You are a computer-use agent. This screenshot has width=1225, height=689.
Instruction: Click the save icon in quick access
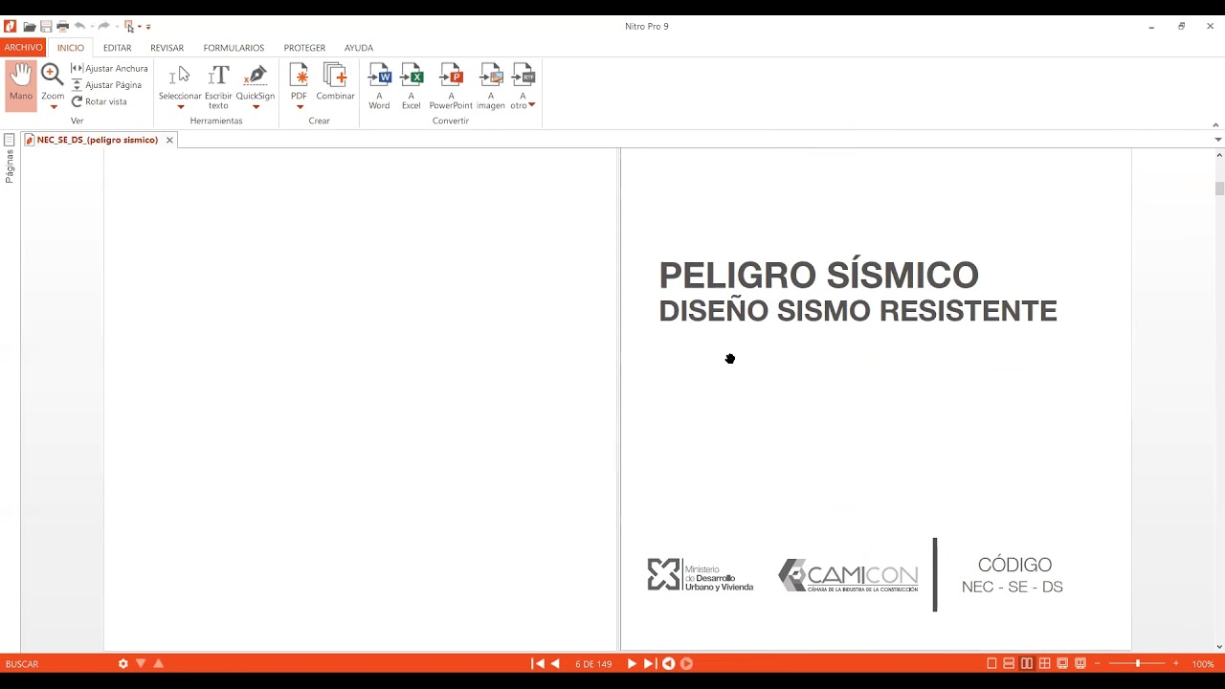coord(46,27)
